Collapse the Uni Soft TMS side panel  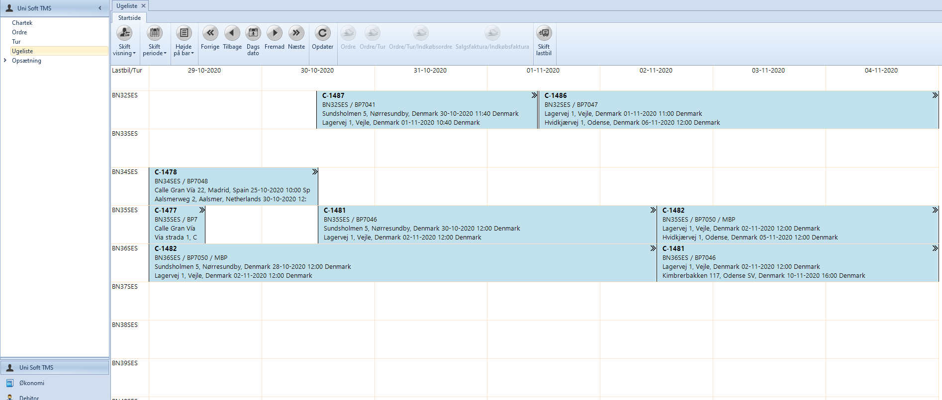point(100,8)
